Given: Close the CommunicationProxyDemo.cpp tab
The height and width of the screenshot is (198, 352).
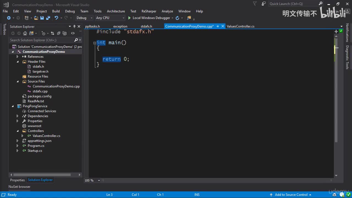Looking at the screenshot, I should coord(223,26).
